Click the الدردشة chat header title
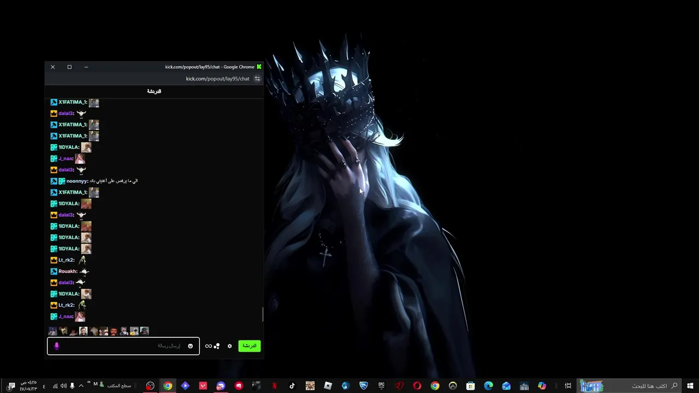The image size is (699, 393). (x=154, y=91)
